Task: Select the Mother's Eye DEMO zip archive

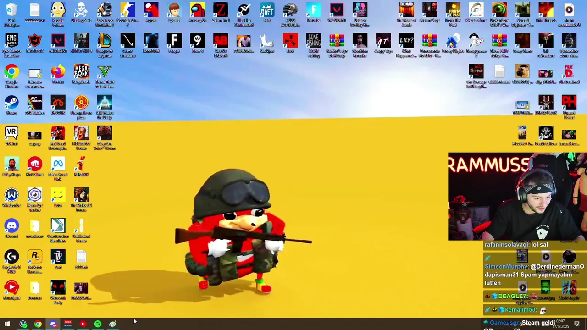Action: pyautogui.click(x=337, y=45)
